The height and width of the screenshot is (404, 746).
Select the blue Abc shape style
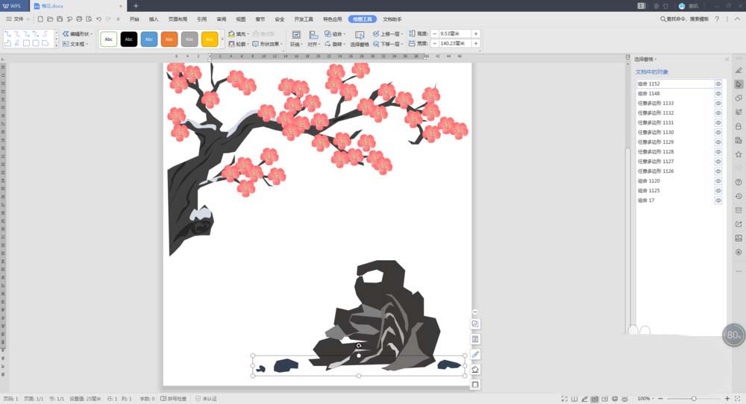[149, 39]
